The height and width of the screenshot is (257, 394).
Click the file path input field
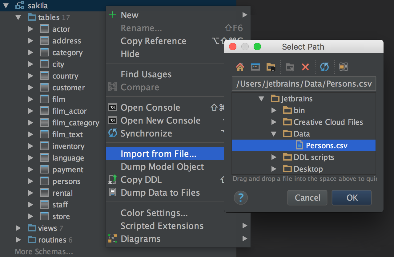304,84
